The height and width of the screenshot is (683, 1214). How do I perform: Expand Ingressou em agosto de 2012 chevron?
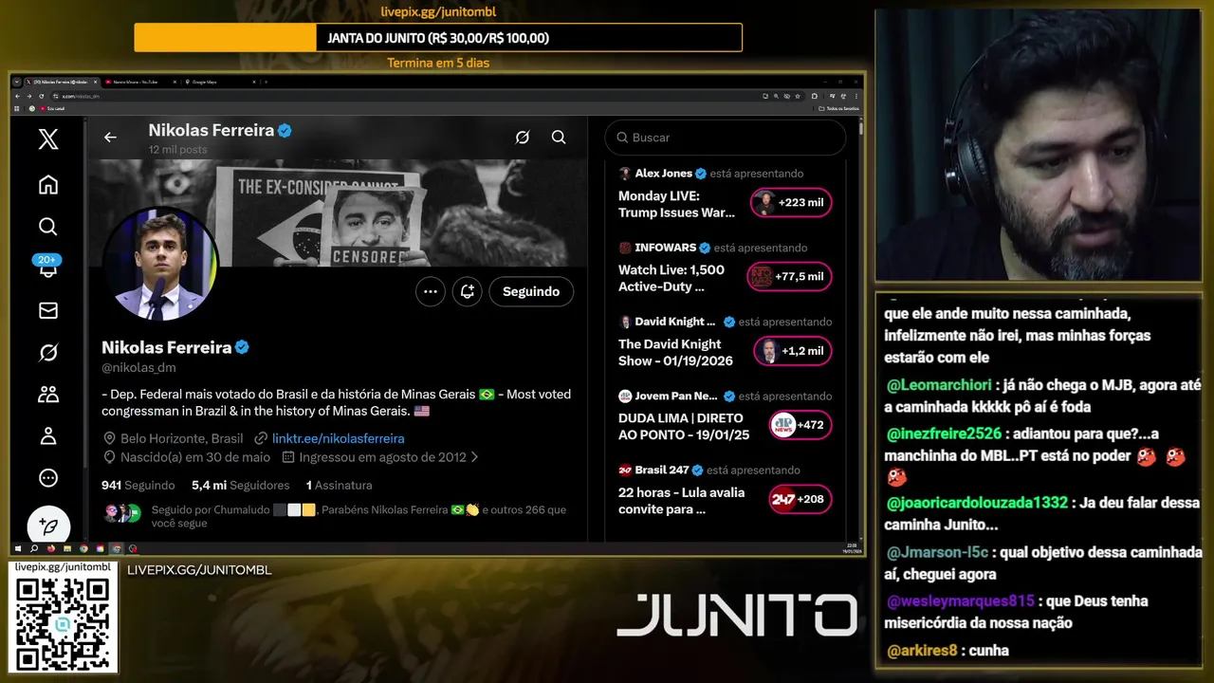click(474, 457)
